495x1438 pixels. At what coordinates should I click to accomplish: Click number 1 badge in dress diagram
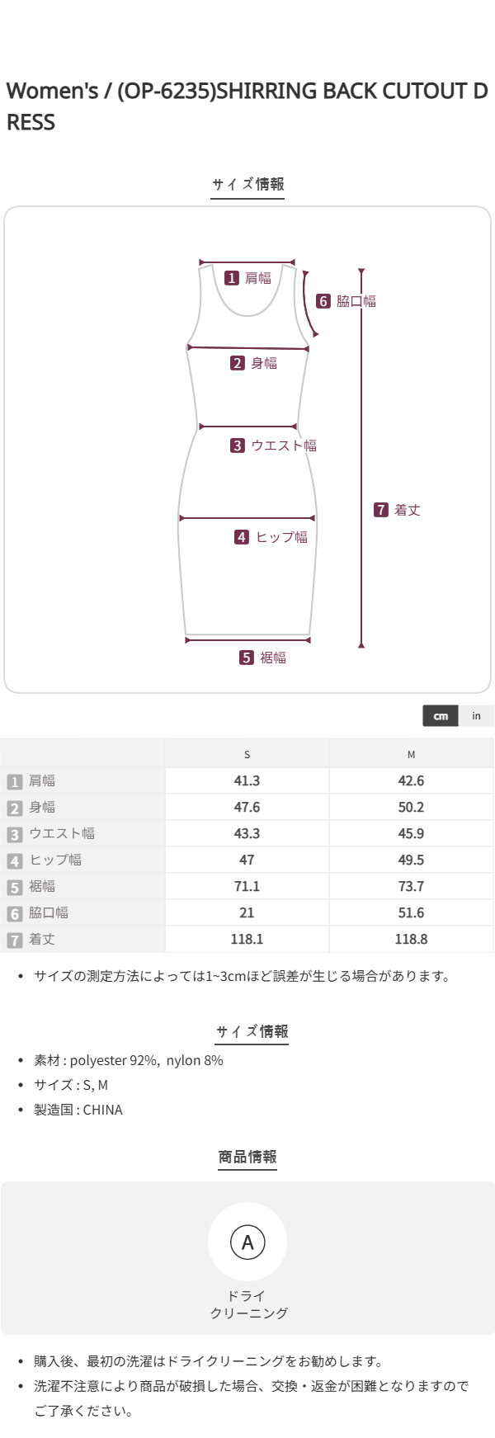click(x=232, y=279)
